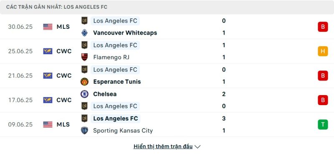334x156 pixels.
Task: Open the 21.06.25 match row date
Action: [x=20, y=75]
